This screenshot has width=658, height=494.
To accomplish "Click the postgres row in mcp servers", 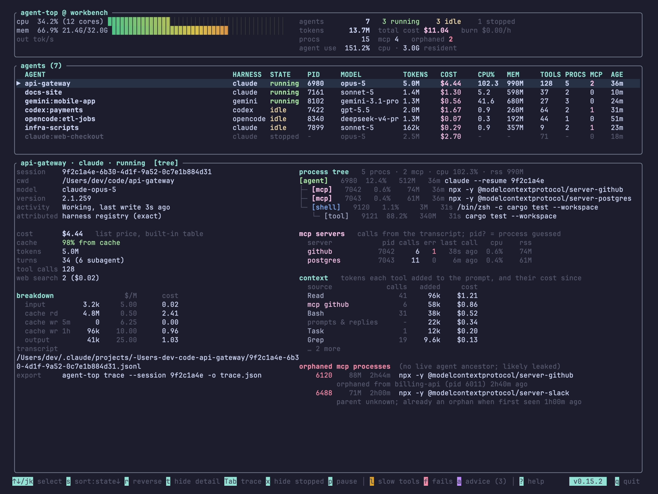I will 419,260.
